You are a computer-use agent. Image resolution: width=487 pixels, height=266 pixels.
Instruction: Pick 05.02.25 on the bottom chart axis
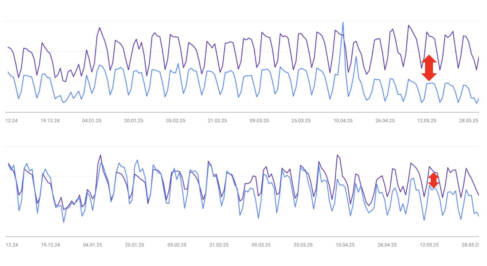(x=177, y=245)
